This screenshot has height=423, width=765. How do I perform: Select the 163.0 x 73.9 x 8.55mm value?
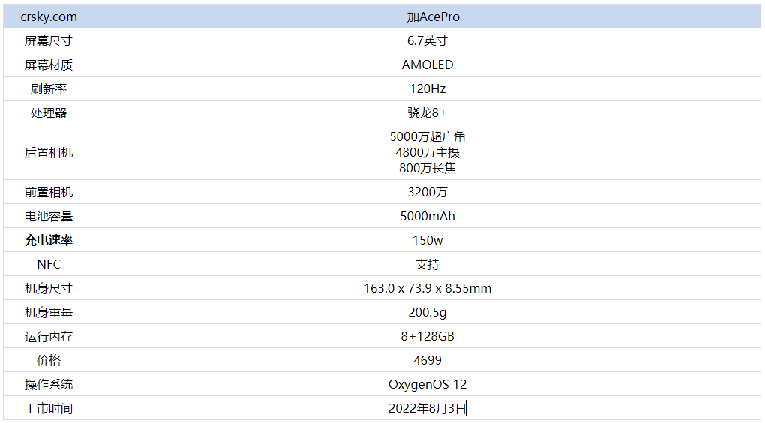[x=427, y=288]
